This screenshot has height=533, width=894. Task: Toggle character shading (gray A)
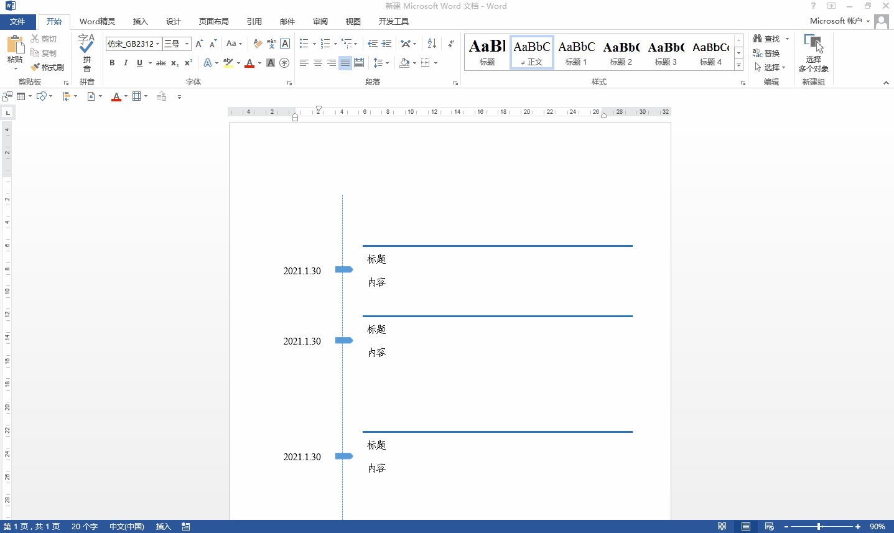point(271,63)
